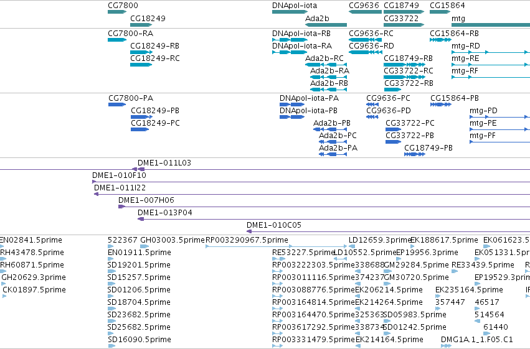Open the SD19201.5prime EST label

click(139, 265)
